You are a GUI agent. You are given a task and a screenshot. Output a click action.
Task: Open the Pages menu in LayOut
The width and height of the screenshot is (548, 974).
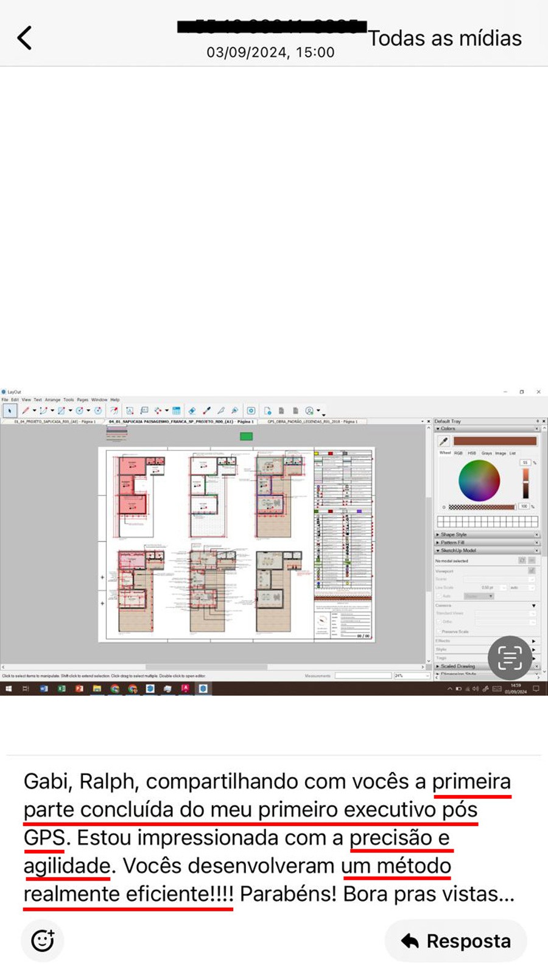83,400
